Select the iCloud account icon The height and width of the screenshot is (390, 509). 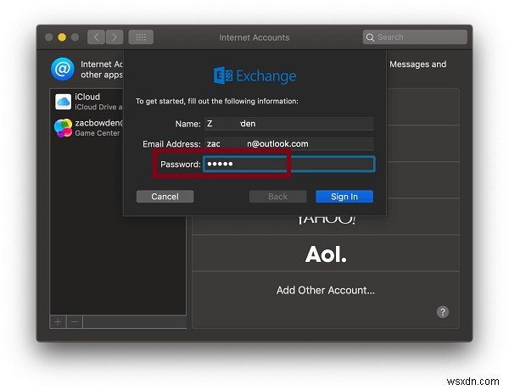click(63, 102)
